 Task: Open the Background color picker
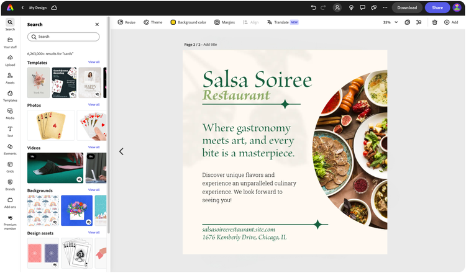pyautogui.click(x=188, y=22)
